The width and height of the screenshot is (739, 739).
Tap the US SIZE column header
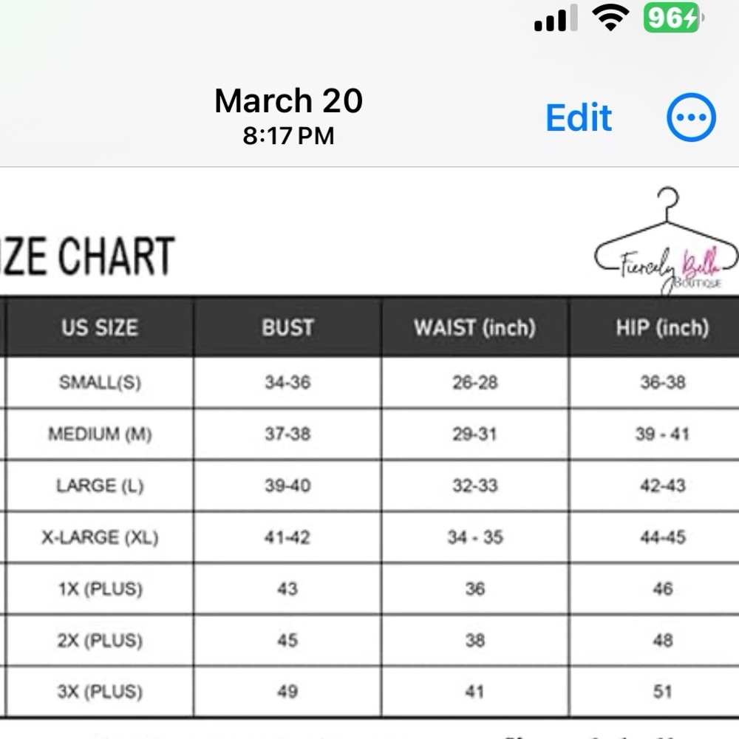pyautogui.click(x=100, y=327)
